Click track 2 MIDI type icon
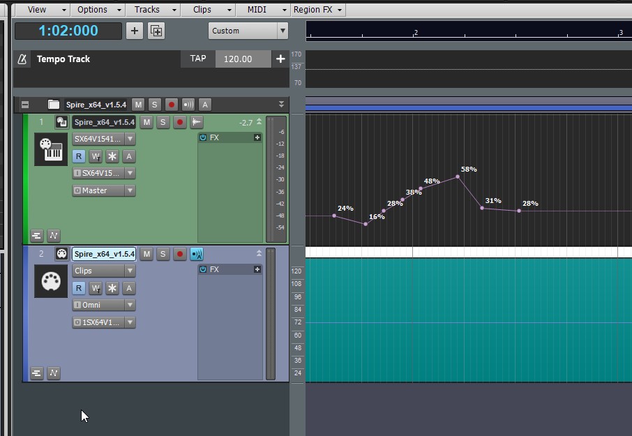This screenshot has height=436, width=632. point(61,254)
